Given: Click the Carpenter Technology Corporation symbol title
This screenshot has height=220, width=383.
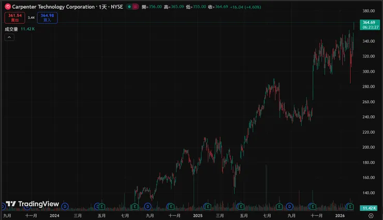Looking at the screenshot, I should coord(53,7).
